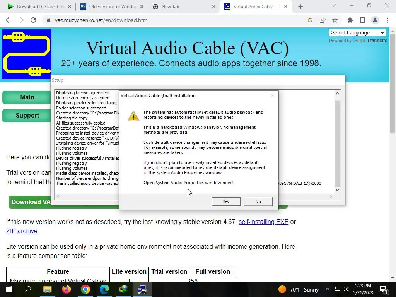Image resolution: width=396 pixels, height=297 pixels.
Task: Click Setup log horizontal scroll left arrow
Action: (58, 196)
